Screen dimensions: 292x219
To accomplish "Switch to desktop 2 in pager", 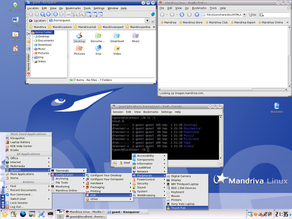I will 60,216.
